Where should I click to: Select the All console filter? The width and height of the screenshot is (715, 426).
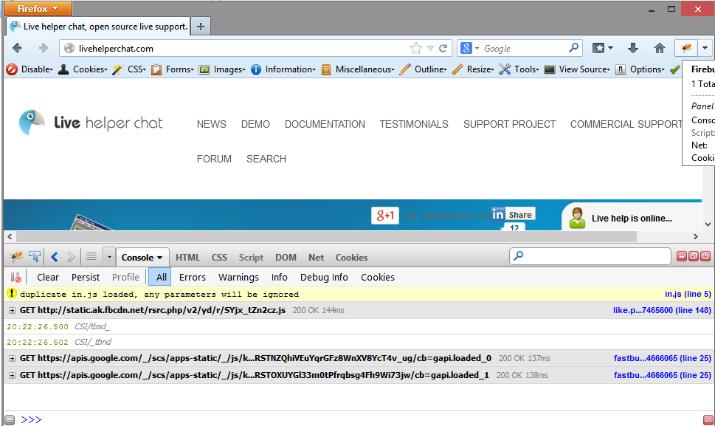click(x=162, y=277)
